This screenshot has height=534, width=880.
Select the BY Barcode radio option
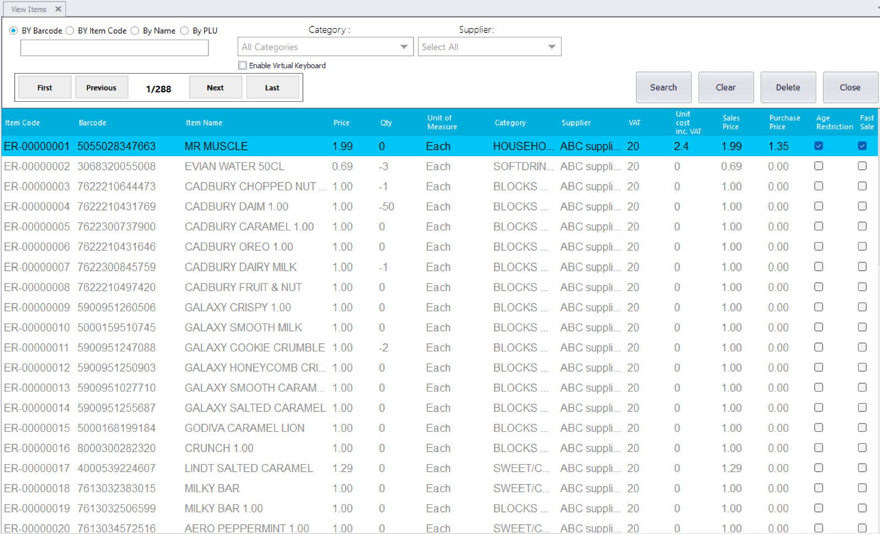pos(13,31)
